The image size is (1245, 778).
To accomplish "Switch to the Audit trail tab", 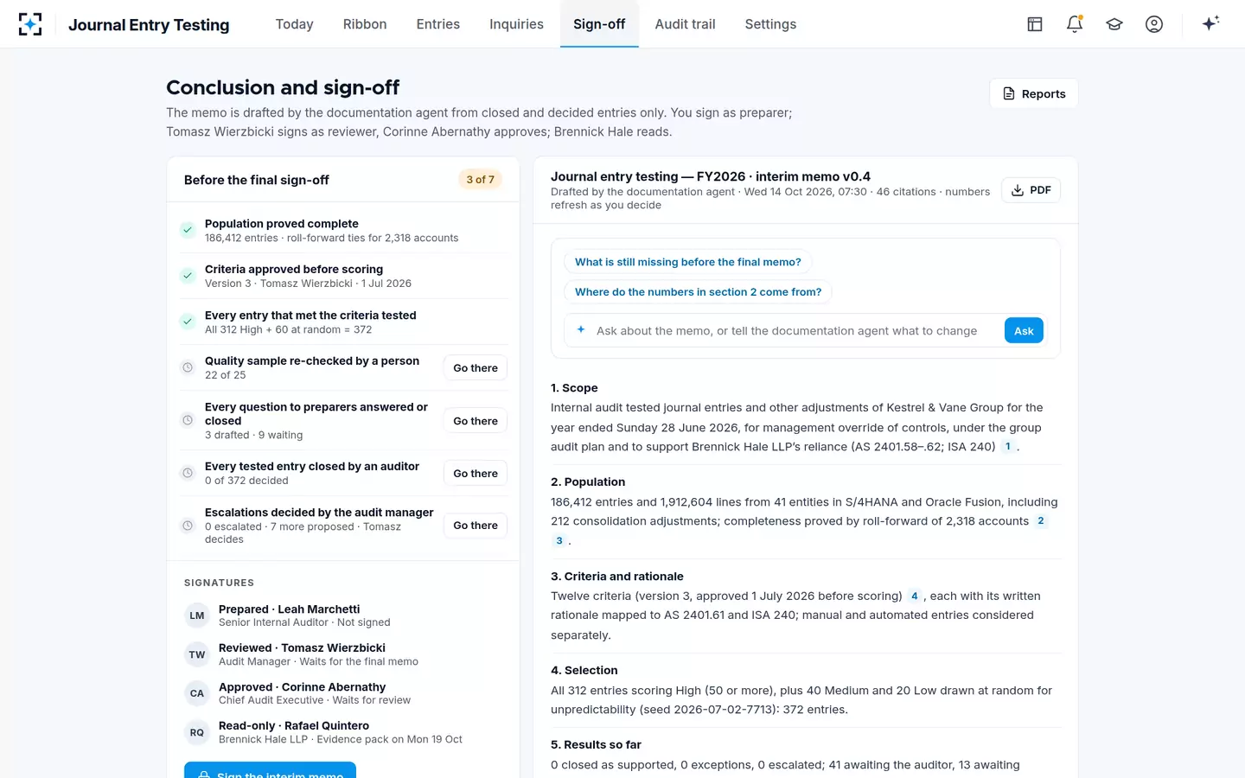I will point(685,24).
